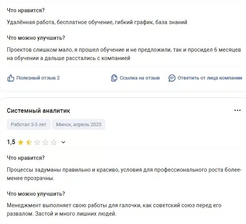The height and width of the screenshot is (224, 246).
Task: Click the paragraph starting "Менеджмент выполняет"
Action: (114, 209)
